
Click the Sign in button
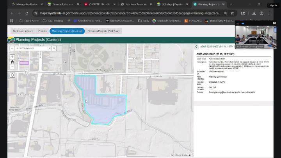click(x=272, y=5)
